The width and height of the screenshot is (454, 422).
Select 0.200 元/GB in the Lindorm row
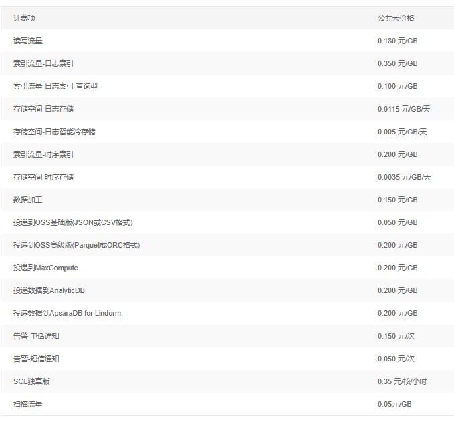[398, 313]
